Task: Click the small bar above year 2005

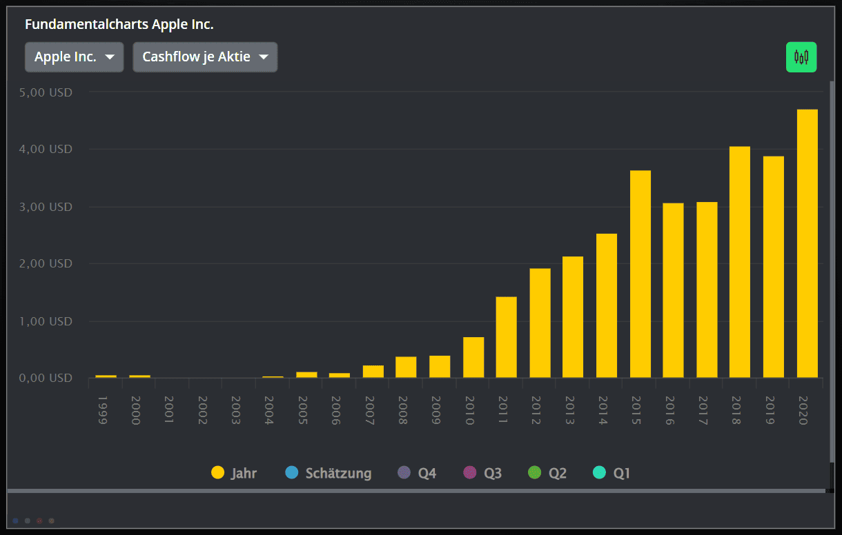Action: click(x=306, y=375)
